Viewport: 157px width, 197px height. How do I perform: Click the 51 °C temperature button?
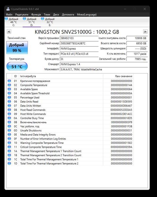(x=17, y=66)
